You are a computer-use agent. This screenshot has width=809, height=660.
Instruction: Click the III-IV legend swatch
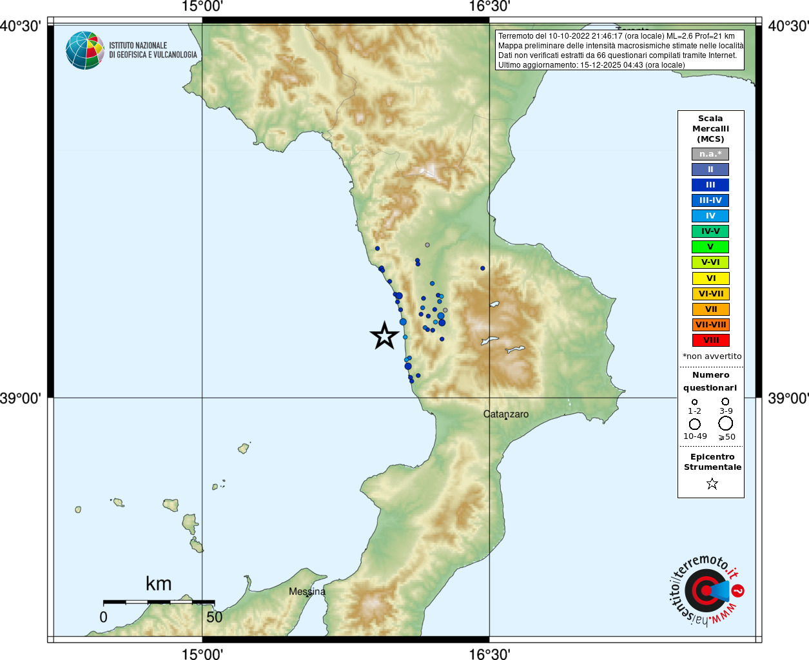(x=710, y=200)
